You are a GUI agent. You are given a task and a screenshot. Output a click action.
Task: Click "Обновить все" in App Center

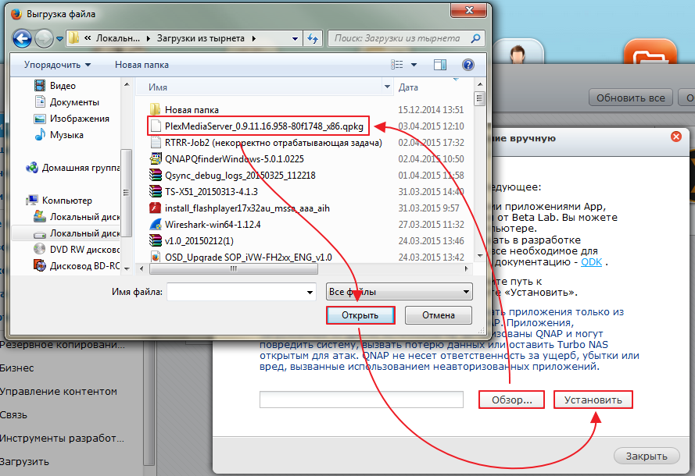[630, 98]
